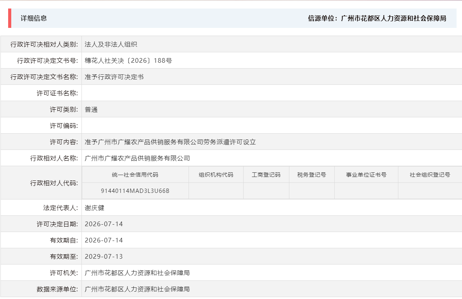Select document number 穗花人社关决〔2026〕188号
Screen dimensions: 462x299
click(x=128, y=61)
